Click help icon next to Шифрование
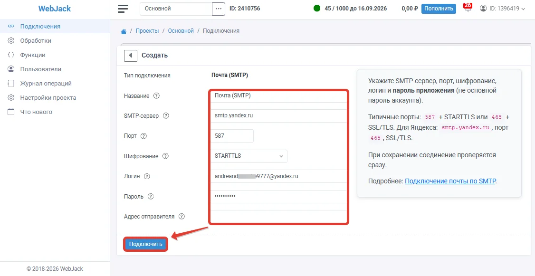 point(165,156)
